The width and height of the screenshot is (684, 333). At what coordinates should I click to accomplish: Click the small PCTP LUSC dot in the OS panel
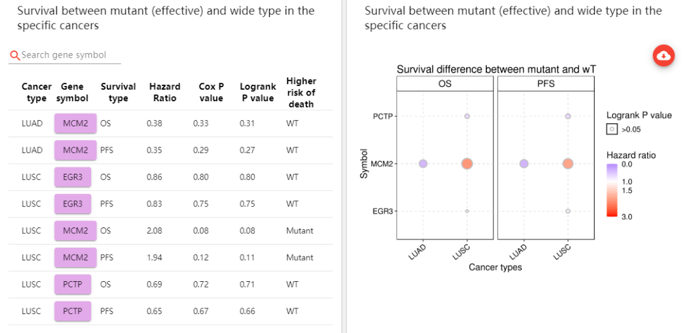coord(467,116)
